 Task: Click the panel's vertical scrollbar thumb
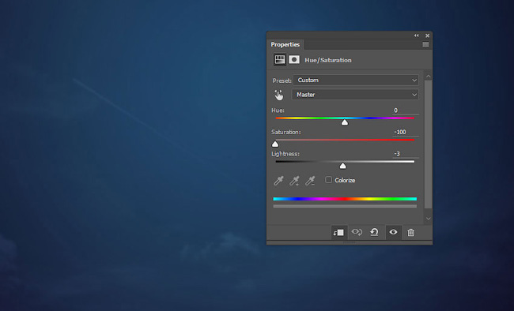(x=428, y=144)
